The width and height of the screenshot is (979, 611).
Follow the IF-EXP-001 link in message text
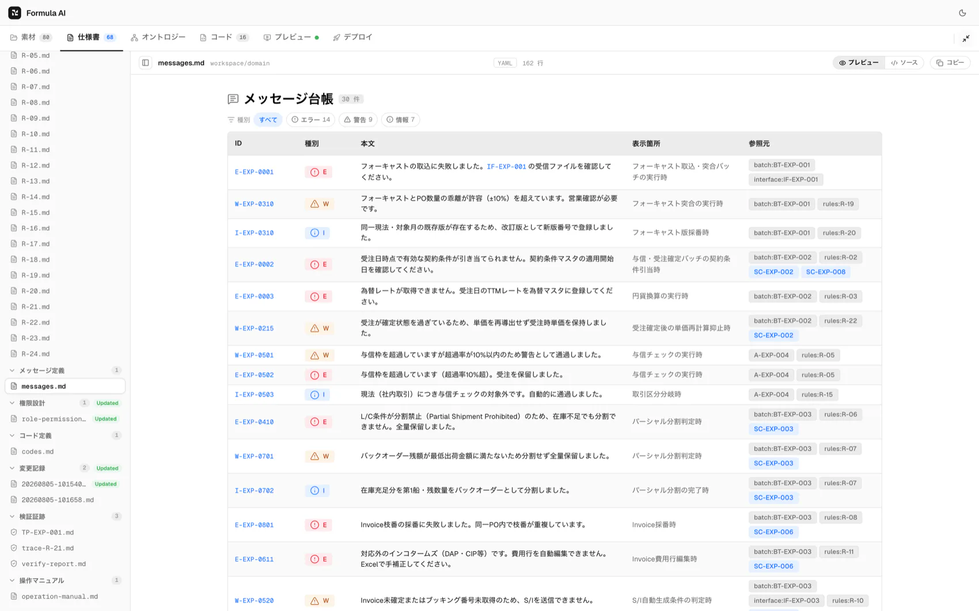click(506, 166)
